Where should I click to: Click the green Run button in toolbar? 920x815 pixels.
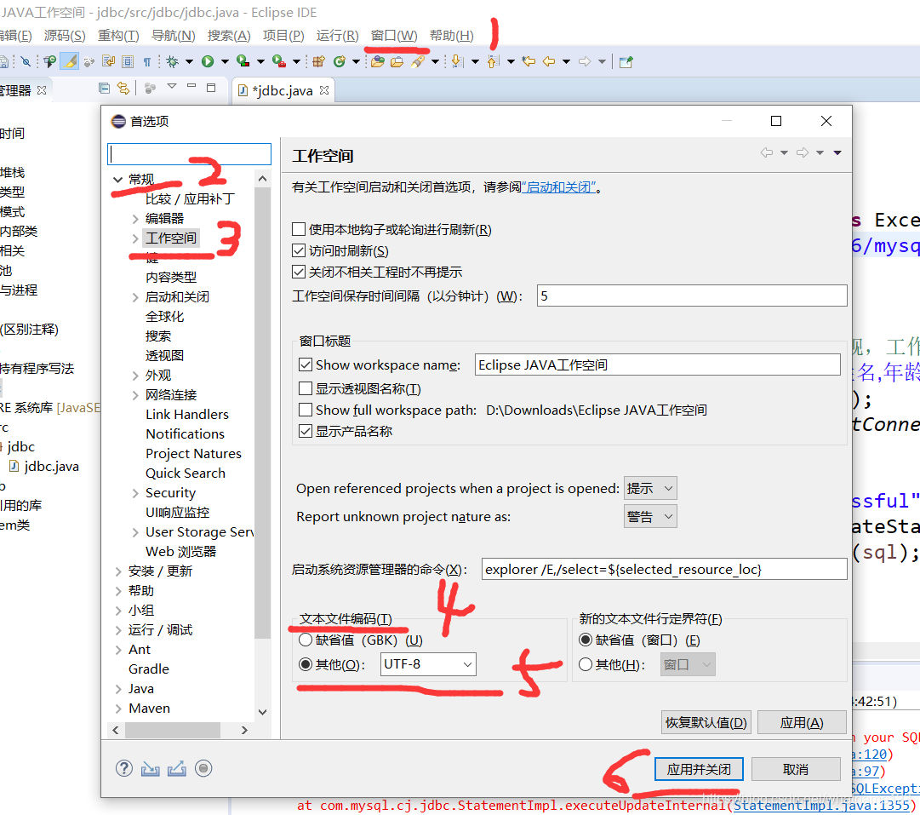pos(208,61)
